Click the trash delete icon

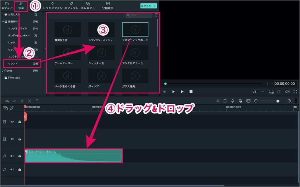click(x=22, y=101)
